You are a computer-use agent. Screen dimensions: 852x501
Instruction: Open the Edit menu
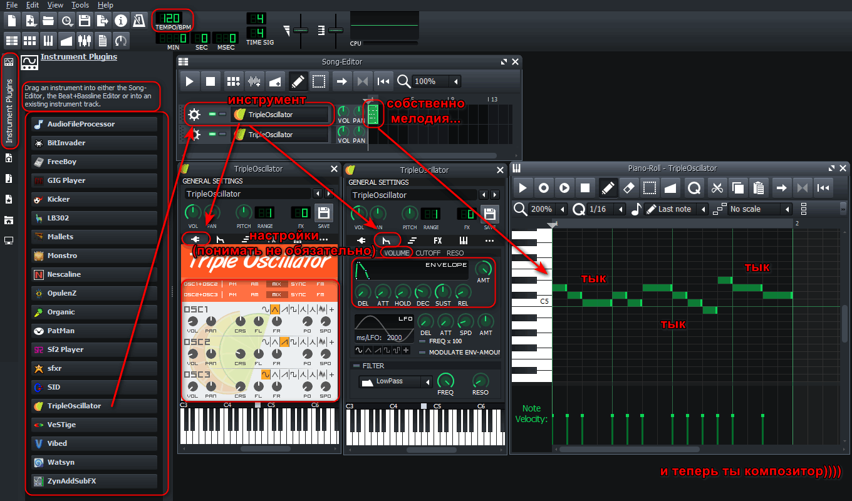click(33, 5)
